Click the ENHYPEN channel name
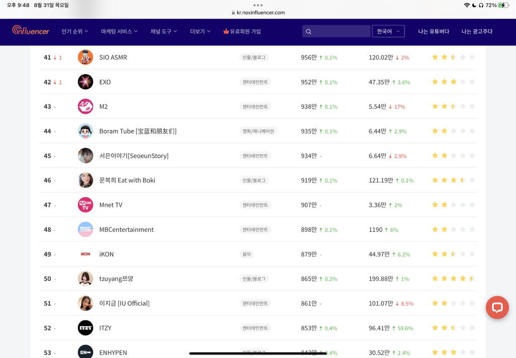Viewport: 516px width, 358px height. pos(113,352)
